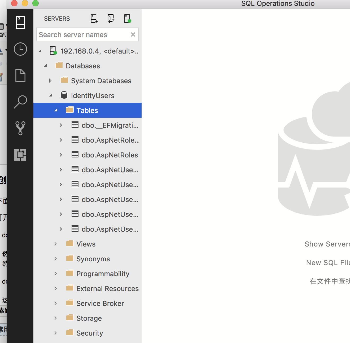Image resolution: width=350 pixels, height=343 pixels.
Task: Expand the External Resources folder arrow
Action: click(56, 288)
